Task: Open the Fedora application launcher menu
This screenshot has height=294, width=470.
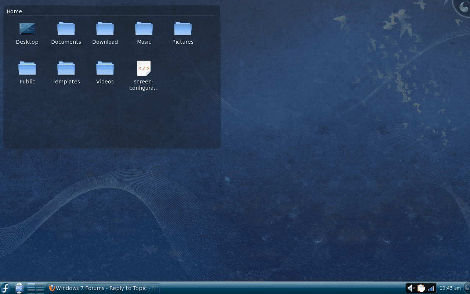Action: 6,288
